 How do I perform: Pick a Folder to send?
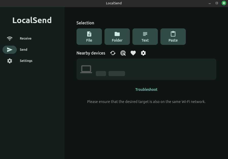click(x=117, y=37)
